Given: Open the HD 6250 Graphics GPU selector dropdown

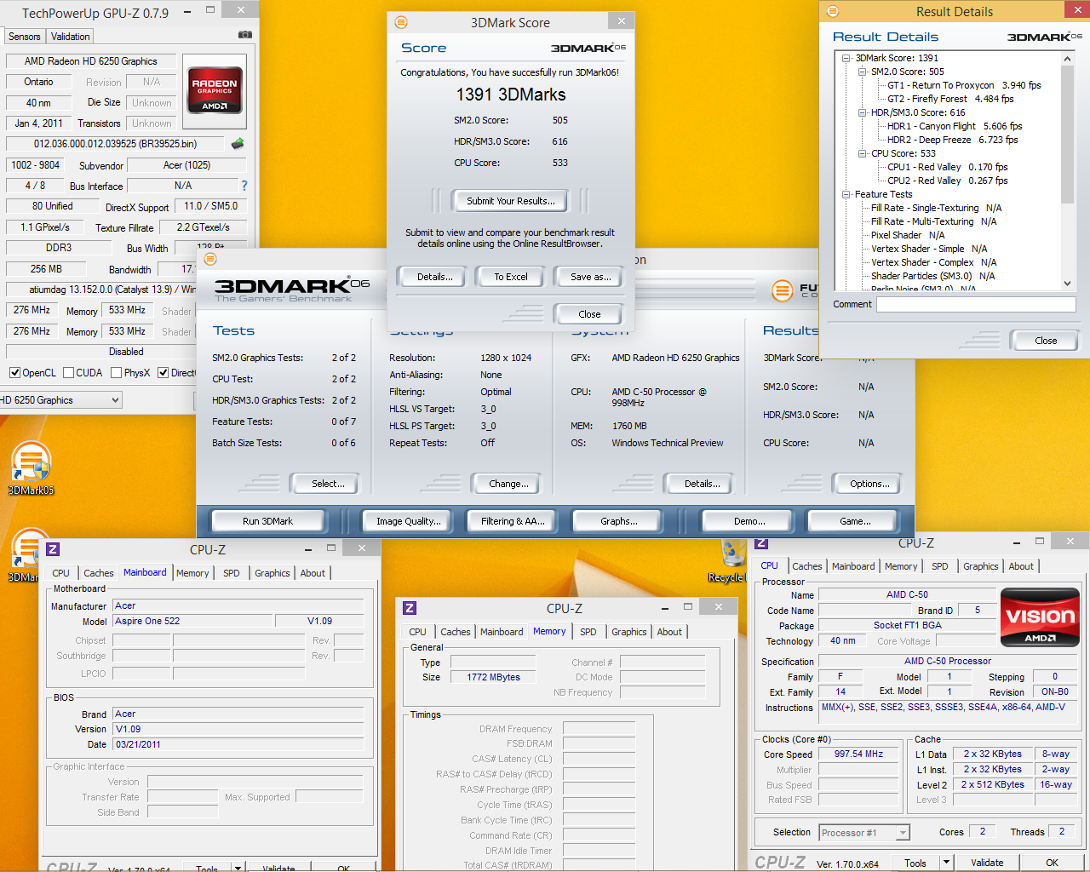Looking at the screenshot, I should 60,400.
